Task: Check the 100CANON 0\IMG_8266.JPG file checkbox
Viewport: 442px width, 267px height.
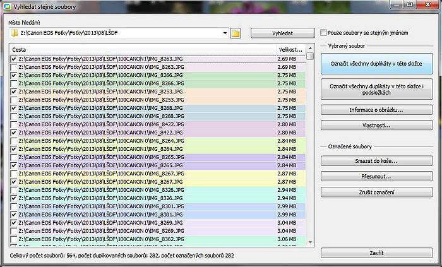Action: click(x=14, y=83)
